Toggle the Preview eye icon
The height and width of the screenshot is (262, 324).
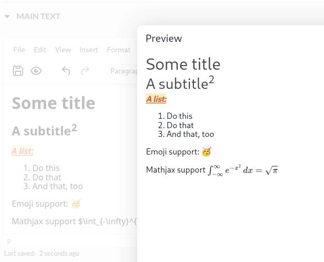click(36, 71)
